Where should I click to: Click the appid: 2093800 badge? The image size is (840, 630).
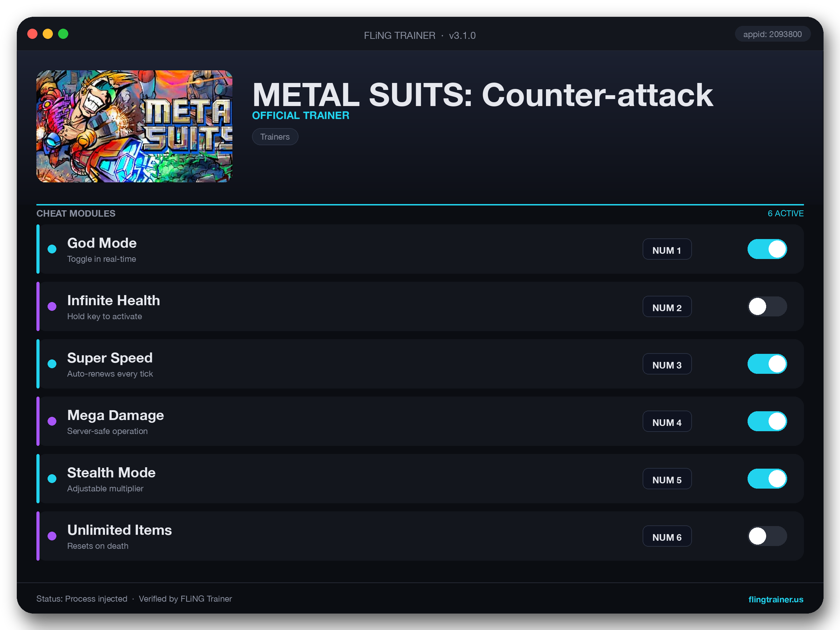click(x=772, y=34)
